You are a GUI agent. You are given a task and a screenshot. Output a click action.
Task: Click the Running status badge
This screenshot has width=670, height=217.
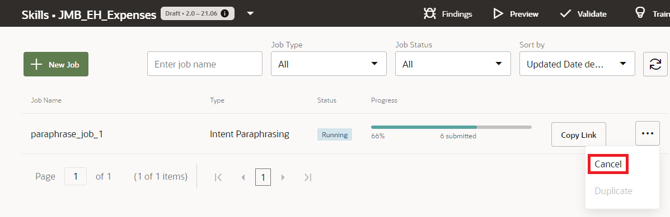point(335,134)
